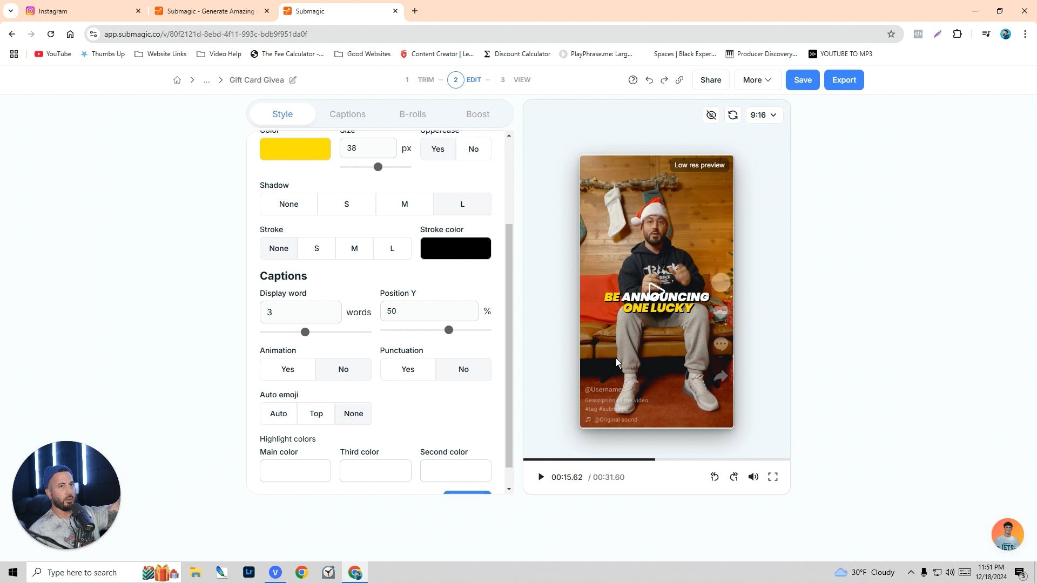Enter fullscreen video preview
The image size is (1037, 583).
(x=773, y=477)
